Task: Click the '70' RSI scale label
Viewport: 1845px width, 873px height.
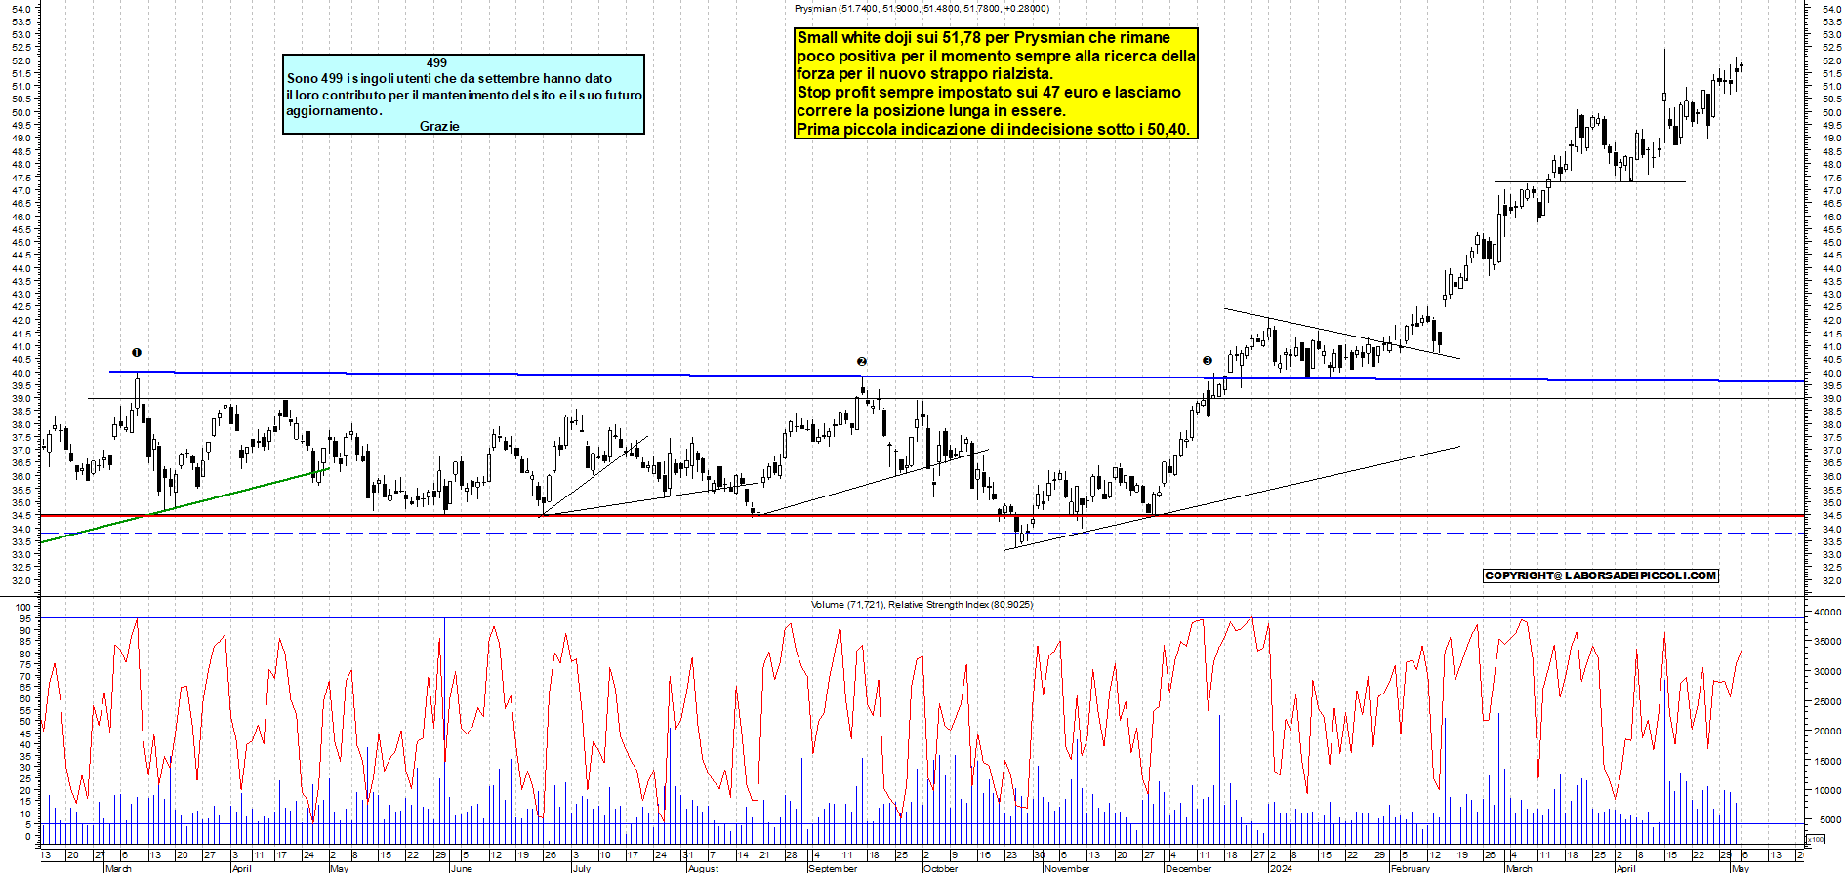Action: pyautogui.click(x=26, y=676)
